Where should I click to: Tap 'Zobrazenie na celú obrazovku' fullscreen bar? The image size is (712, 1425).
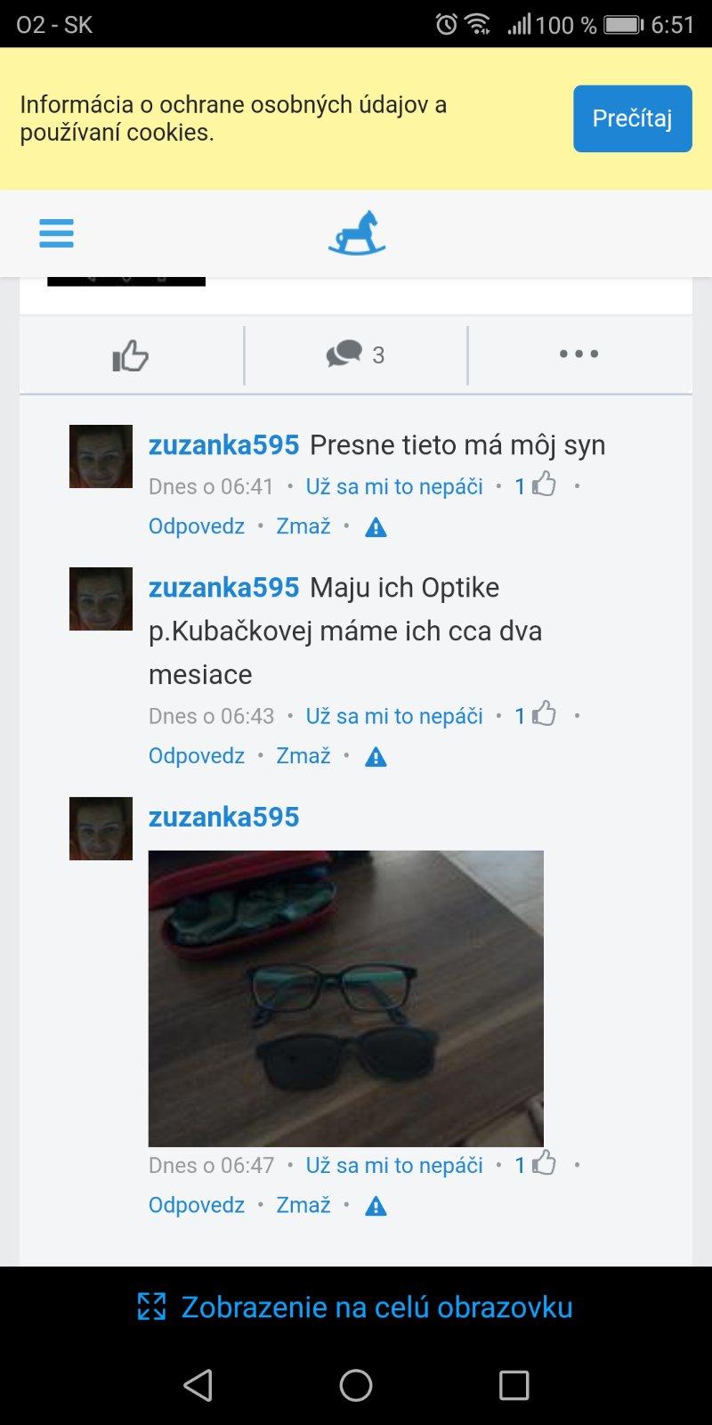(356, 1307)
